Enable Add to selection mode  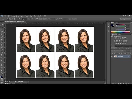[x=10, y=19]
